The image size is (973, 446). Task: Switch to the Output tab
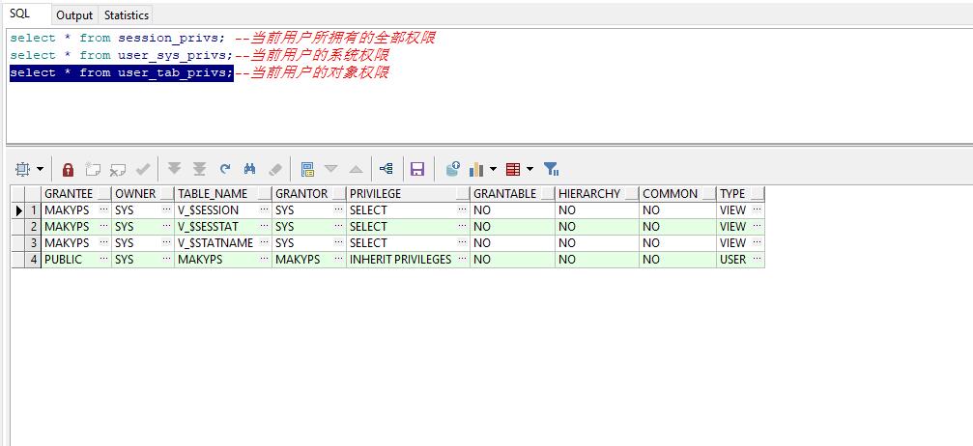pyautogui.click(x=74, y=14)
